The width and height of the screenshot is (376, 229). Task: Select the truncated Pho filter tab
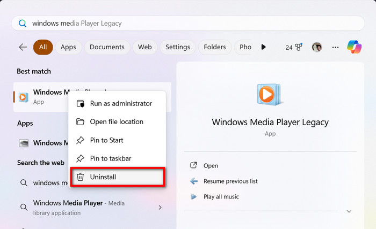pyautogui.click(x=244, y=47)
